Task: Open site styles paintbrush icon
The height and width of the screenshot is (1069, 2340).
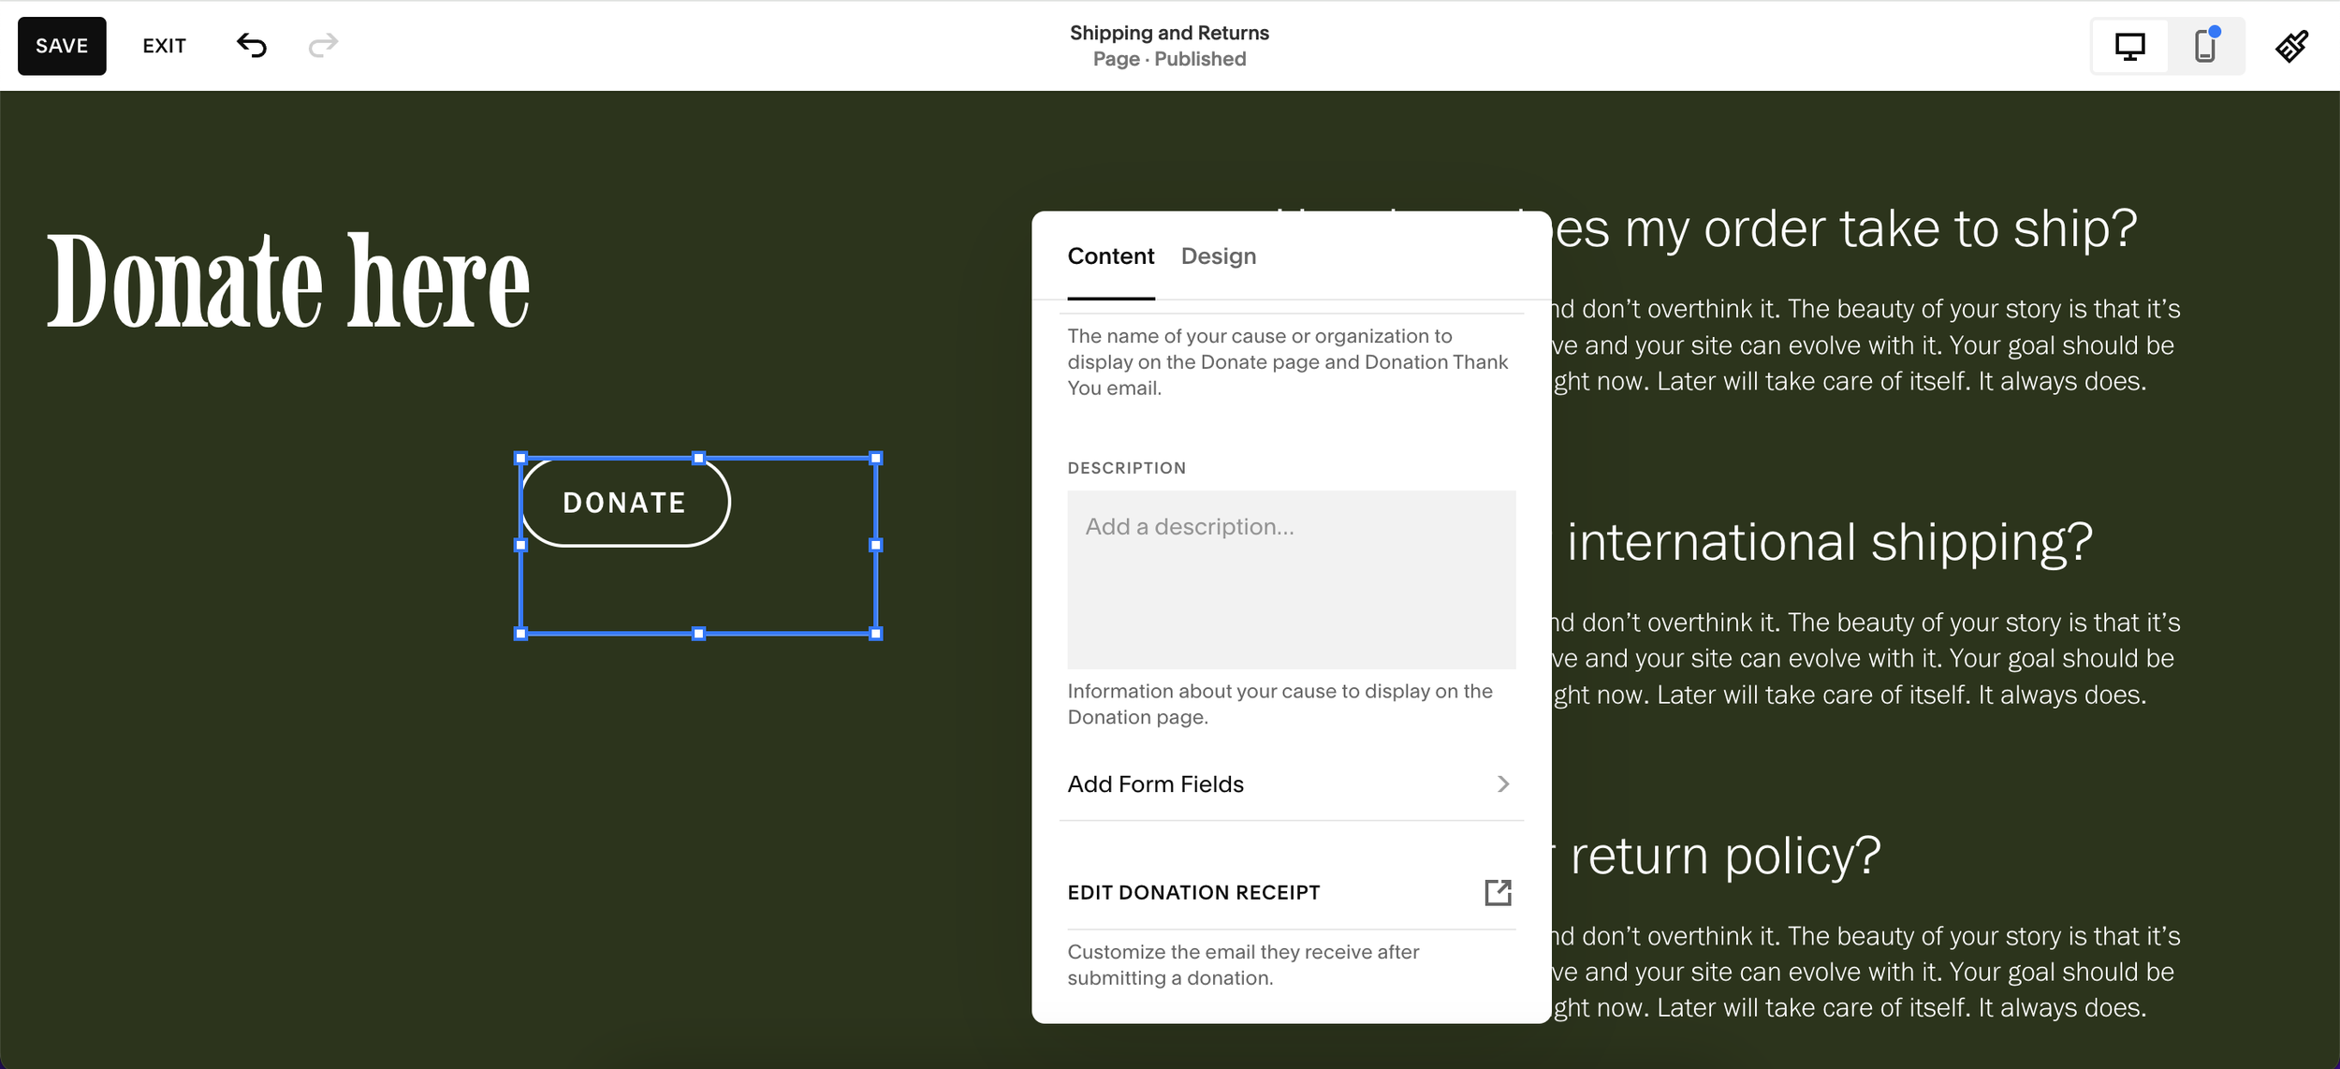Action: click(2291, 46)
